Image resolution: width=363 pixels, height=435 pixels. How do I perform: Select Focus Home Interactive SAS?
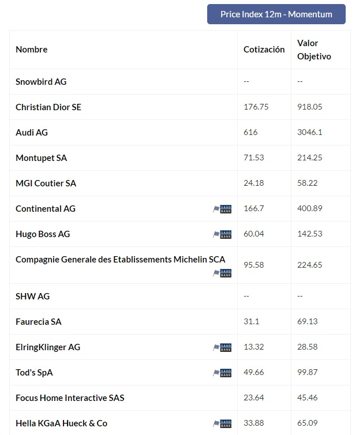click(x=70, y=398)
